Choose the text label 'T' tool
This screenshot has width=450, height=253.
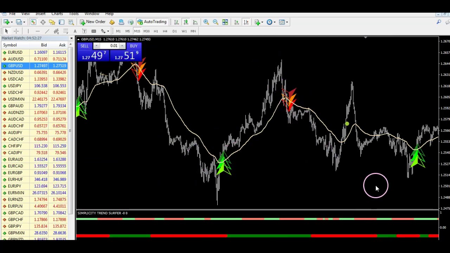click(84, 31)
